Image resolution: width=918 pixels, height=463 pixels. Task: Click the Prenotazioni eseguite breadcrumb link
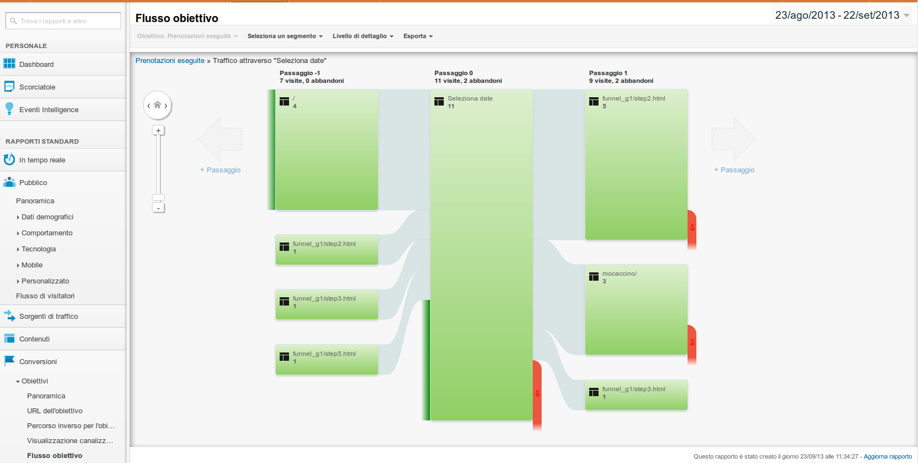pos(170,61)
